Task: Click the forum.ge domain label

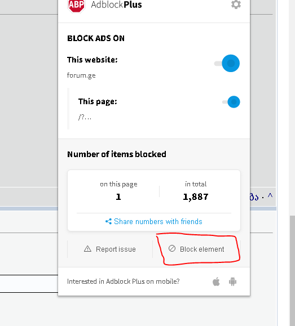Action: tap(81, 75)
